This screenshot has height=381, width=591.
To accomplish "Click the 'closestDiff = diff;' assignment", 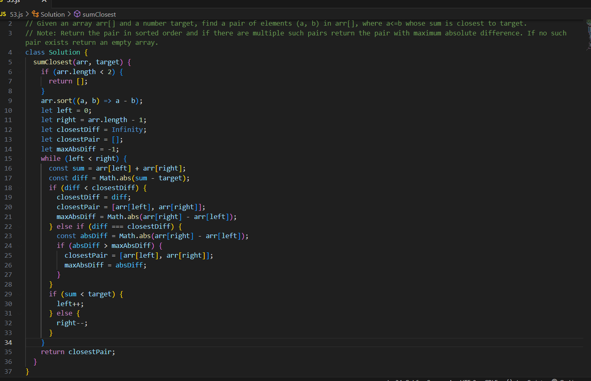I will (94, 197).
